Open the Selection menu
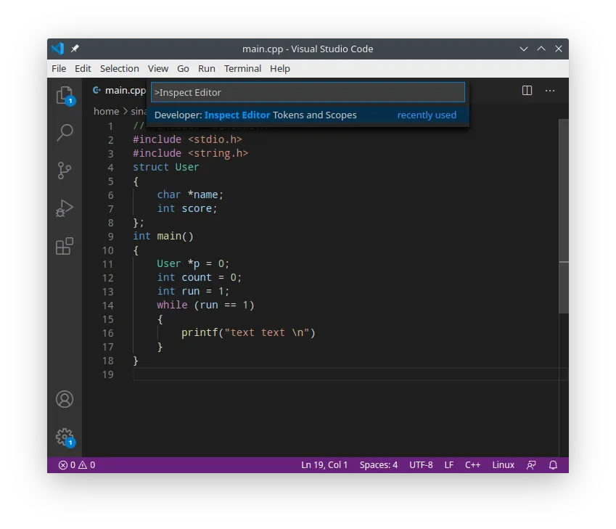 120,69
